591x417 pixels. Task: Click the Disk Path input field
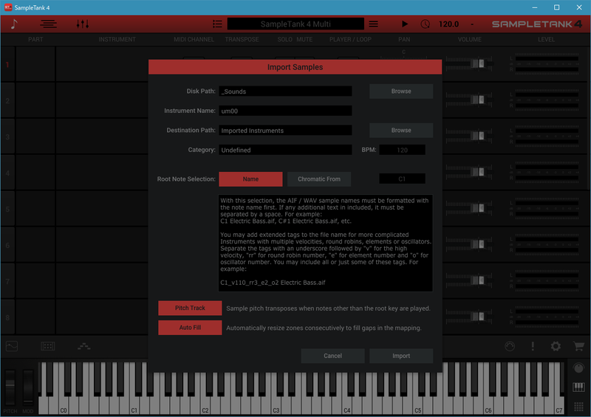(285, 92)
